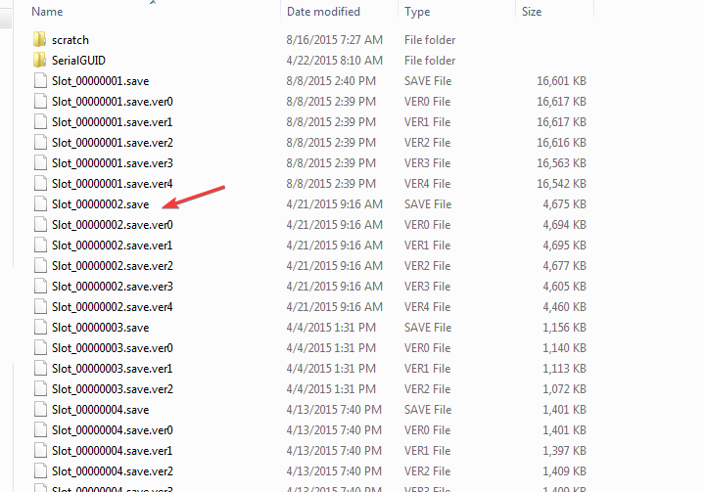Screen dimensions: 704x492
Task: Click the Slot_00000002.save.ver0 file icon
Action: (40, 225)
